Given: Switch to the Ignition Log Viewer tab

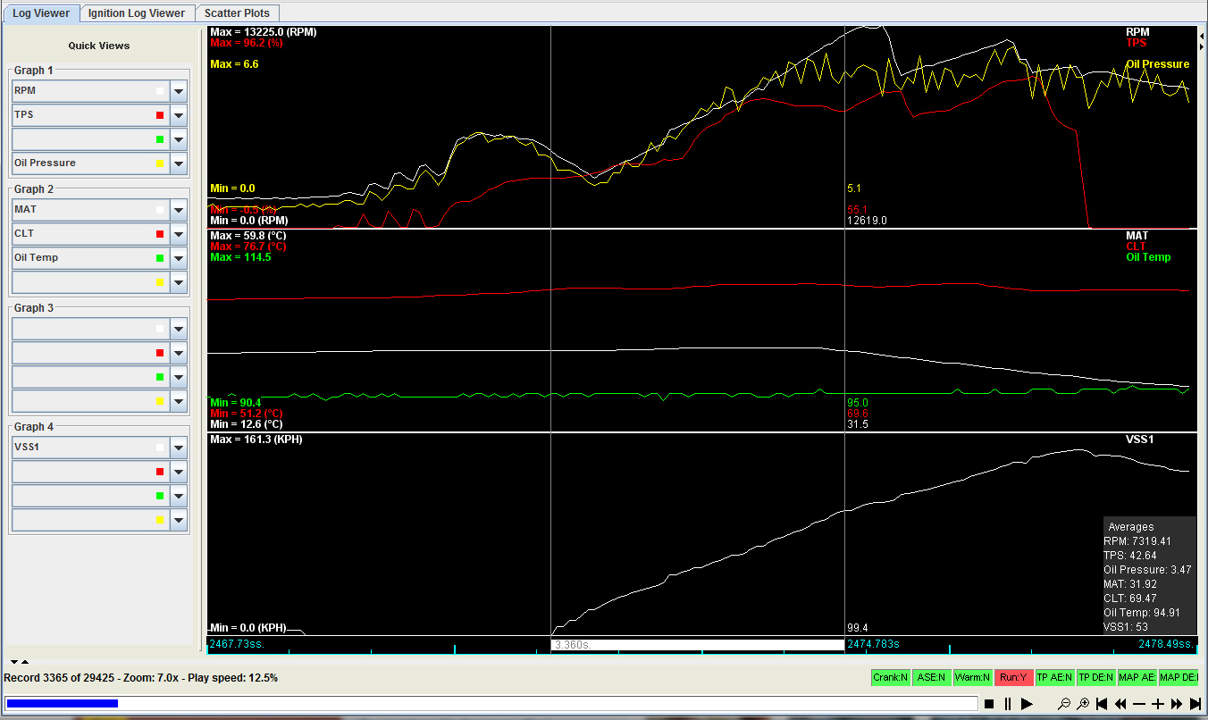Looking at the screenshot, I should 137,13.
